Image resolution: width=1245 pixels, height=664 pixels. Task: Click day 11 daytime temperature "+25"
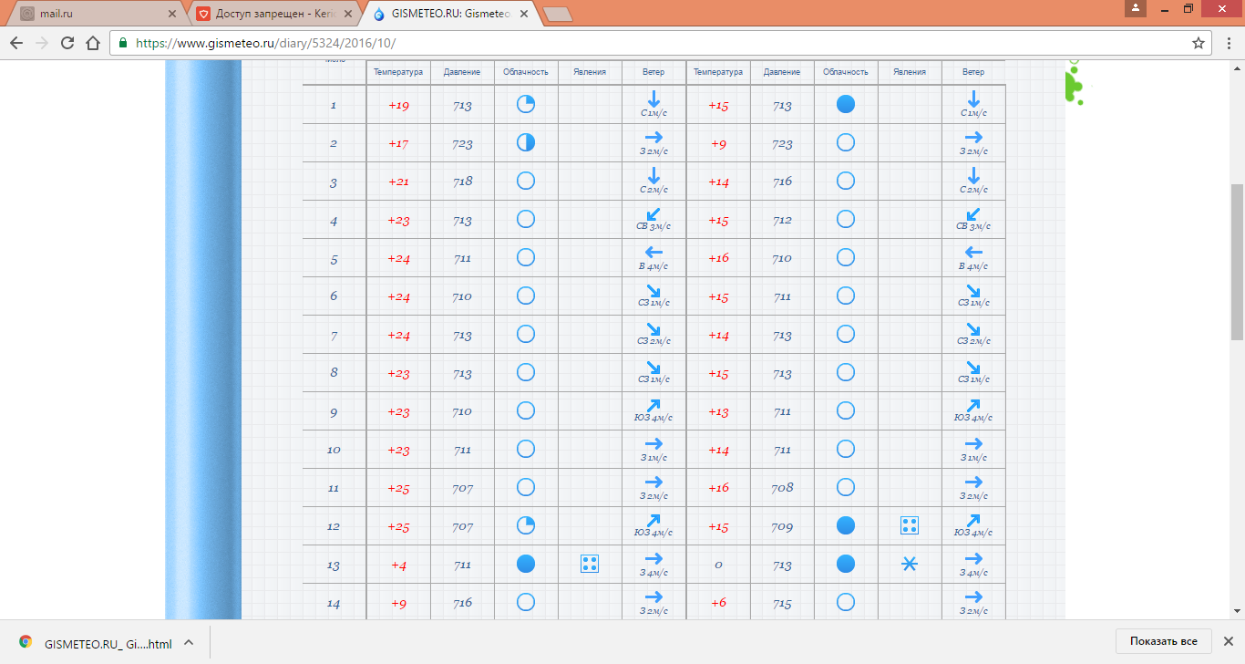point(398,489)
